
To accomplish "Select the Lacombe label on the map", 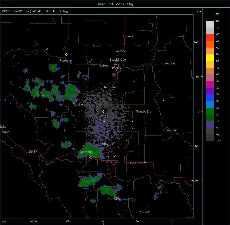I will [x=120, y=51].
